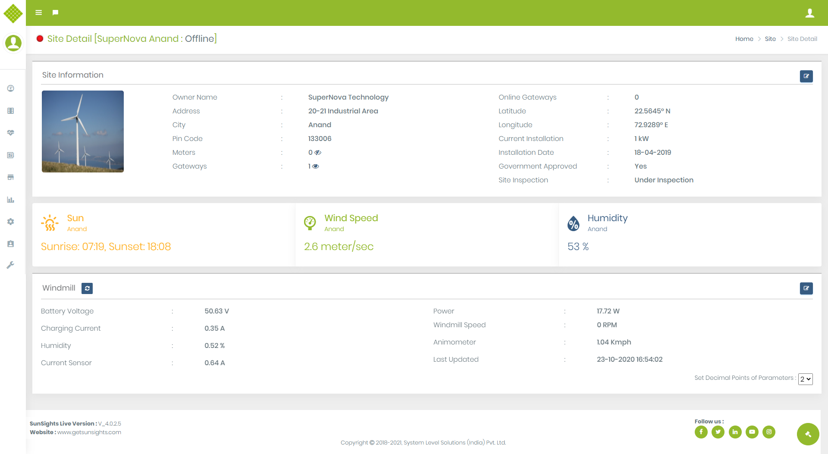828x454 pixels.
Task: Go to Home in breadcrumb
Action: pos(744,39)
